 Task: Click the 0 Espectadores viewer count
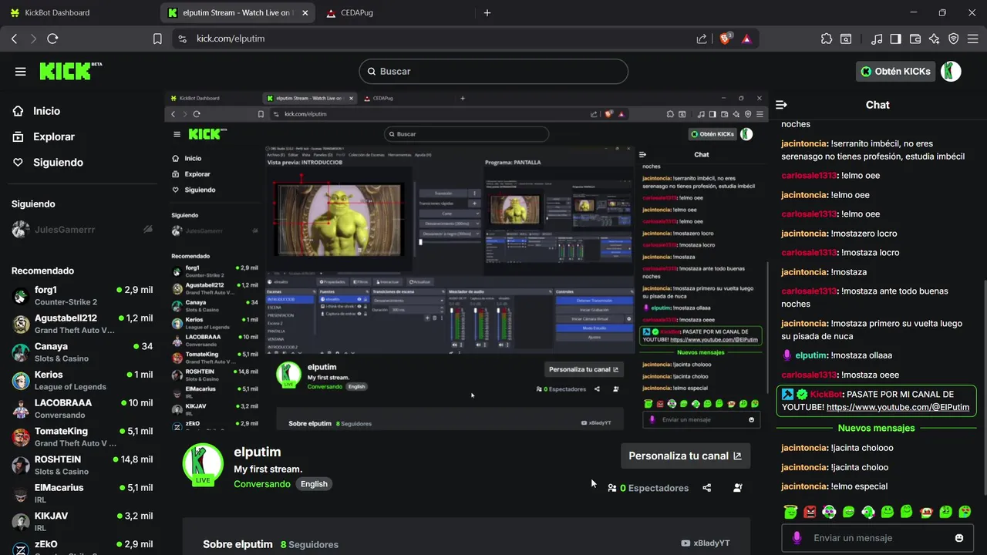tap(648, 488)
